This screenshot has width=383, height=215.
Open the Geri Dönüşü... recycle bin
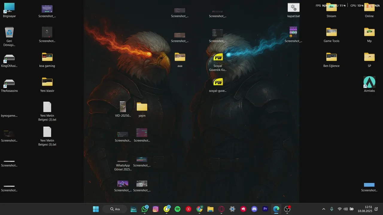coord(9,37)
